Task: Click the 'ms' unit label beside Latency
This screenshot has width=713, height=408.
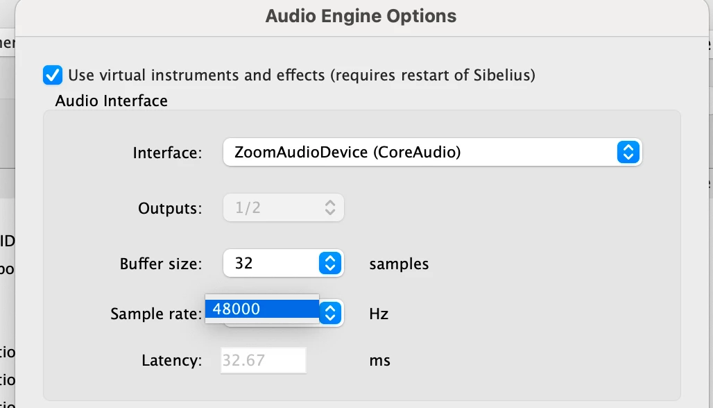Action: pyautogui.click(x=380, y=361)
